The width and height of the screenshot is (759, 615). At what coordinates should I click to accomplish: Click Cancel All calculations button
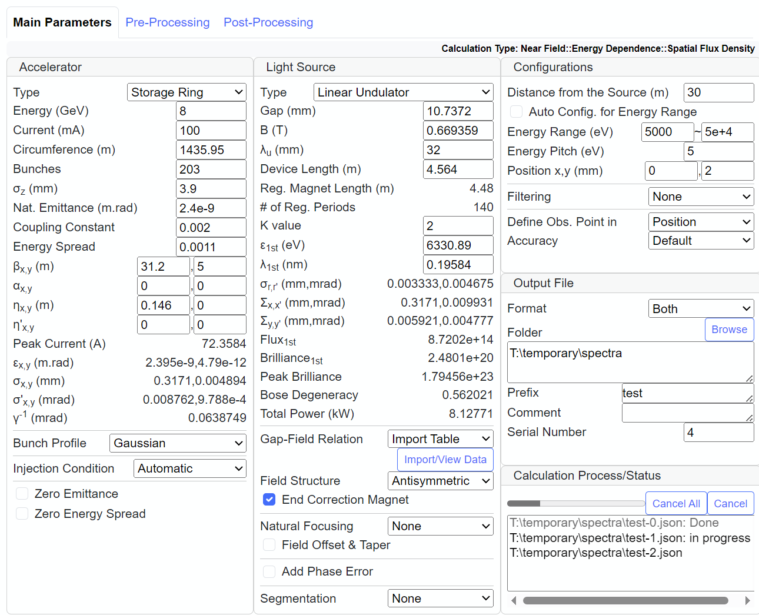pos(676,504)
